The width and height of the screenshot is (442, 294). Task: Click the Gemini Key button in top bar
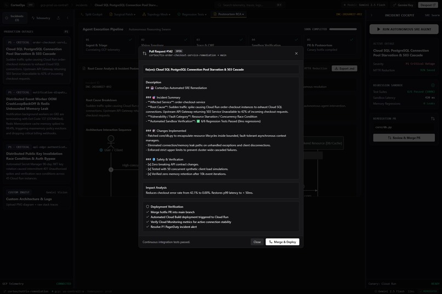click(403, 5)
